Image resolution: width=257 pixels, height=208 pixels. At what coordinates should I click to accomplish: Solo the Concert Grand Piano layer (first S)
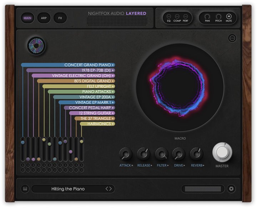coord(23,165)
